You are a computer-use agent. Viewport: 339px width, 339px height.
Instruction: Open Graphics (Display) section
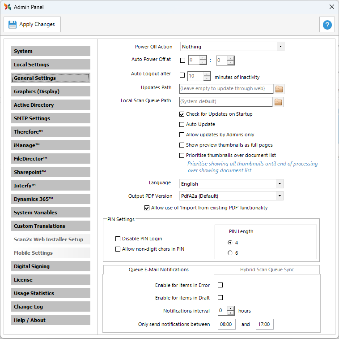51,91
